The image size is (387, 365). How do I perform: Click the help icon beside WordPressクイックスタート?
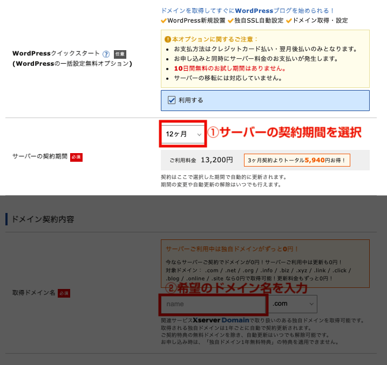[x=106, y=54]
